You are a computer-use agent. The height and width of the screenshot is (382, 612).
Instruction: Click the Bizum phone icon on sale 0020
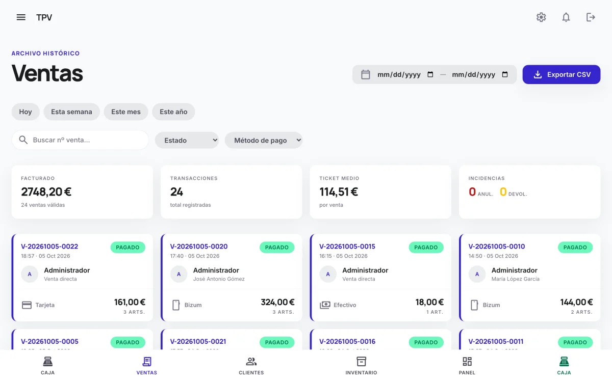coord(176,305)
